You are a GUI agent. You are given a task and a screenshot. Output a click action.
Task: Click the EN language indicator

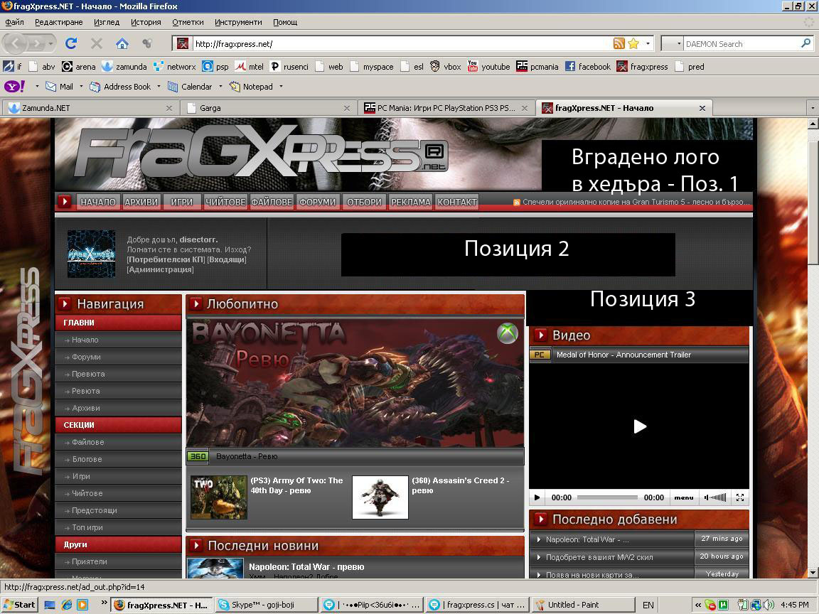tap(648, 605)
